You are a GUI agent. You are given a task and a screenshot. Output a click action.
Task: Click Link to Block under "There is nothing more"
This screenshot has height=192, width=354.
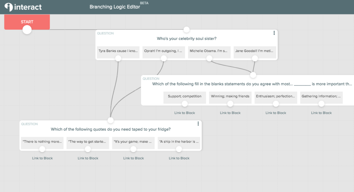(42, 158)
